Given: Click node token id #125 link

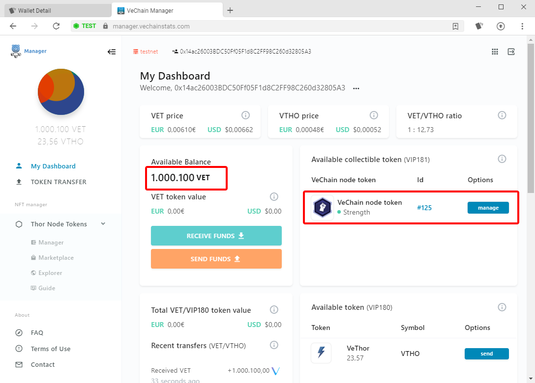Looking at the screenshot, I should tap(424, 208).
